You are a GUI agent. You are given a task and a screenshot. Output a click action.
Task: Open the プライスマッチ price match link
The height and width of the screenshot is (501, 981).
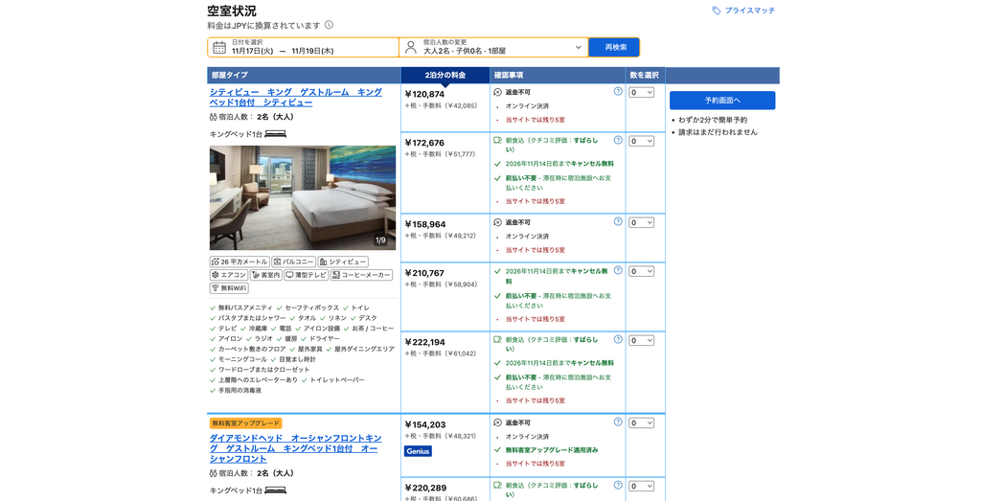(x=743, y=11)
